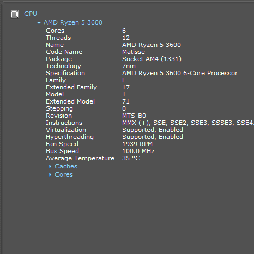The height and width of the screenshot is (254, 254).
Task: Collapse the AMD Ryzen 5 3600 arrow
Action: pyautogui.click(x=39, y=23)
